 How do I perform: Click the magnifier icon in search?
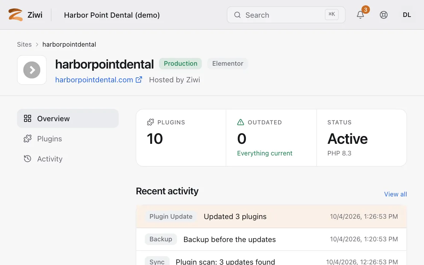238,15
